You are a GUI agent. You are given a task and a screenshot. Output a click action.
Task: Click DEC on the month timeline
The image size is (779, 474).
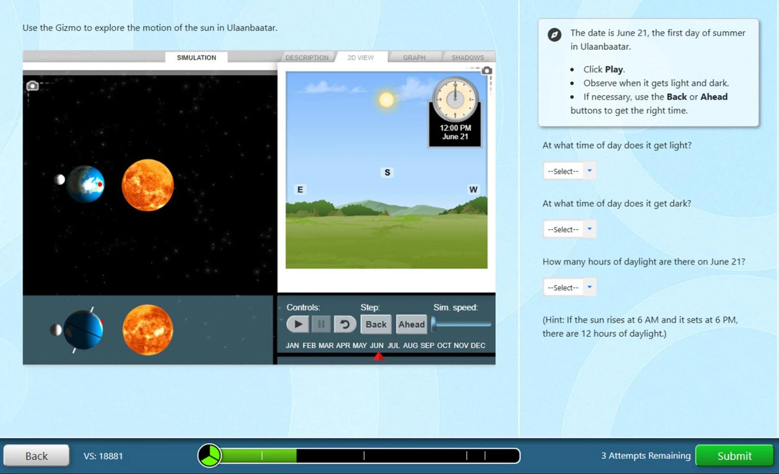478,345
